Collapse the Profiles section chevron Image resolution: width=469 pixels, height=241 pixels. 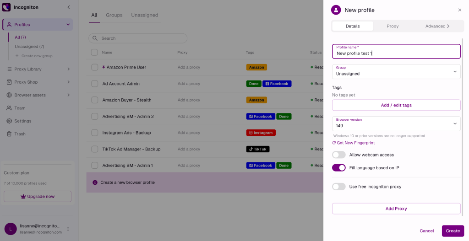click(68, 25)
